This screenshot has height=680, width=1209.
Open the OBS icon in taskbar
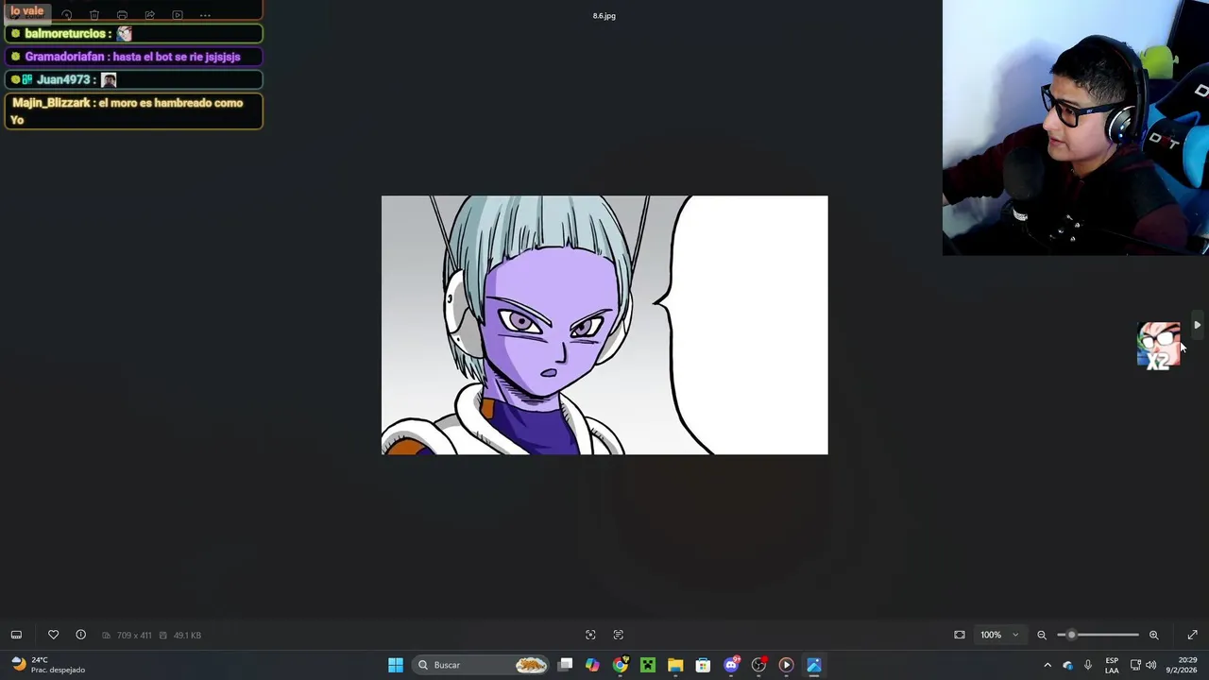[758, 665]
